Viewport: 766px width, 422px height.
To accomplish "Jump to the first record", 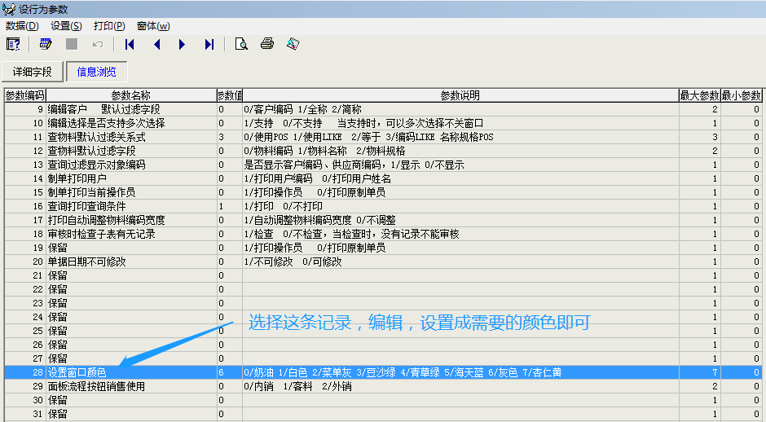I will click(x=130, y=44).
